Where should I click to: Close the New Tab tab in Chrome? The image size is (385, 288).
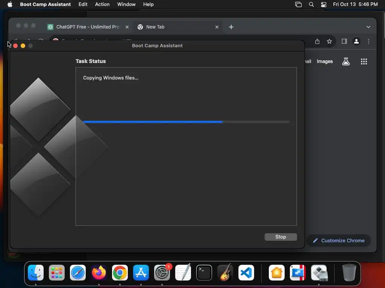(217, 27)
